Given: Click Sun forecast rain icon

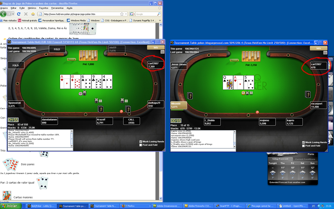Looking at the screenshot, I should (x=312, y=172).
